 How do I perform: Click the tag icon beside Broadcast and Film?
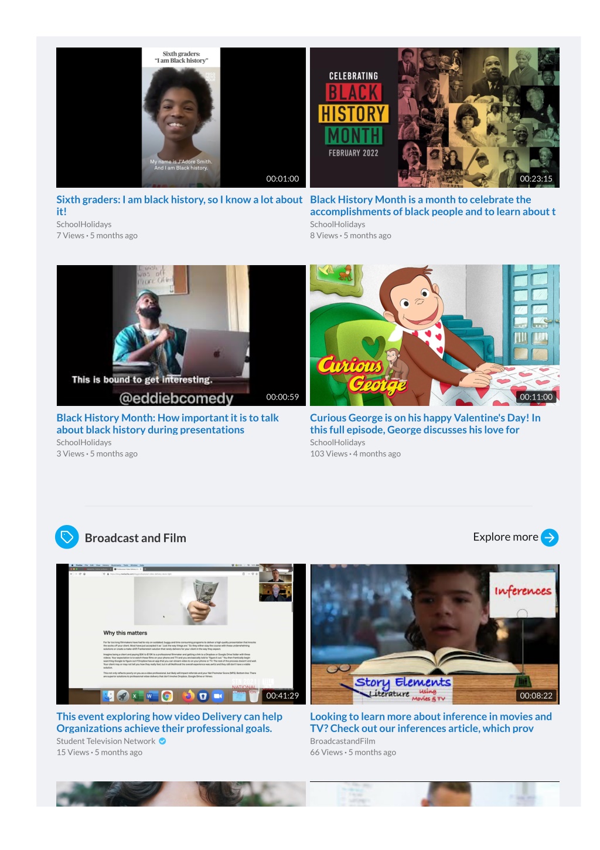[x=67, y=537]
